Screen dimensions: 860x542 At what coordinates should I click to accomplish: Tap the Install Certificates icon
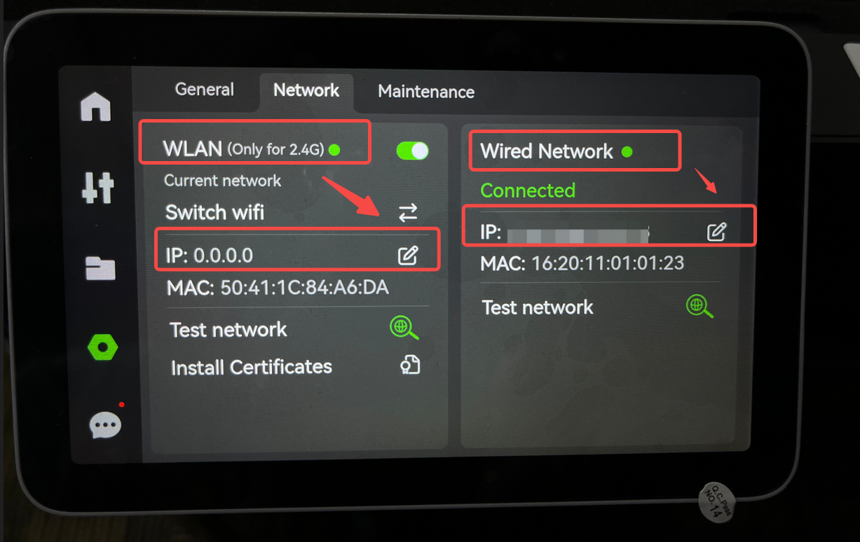pos(409,365)
